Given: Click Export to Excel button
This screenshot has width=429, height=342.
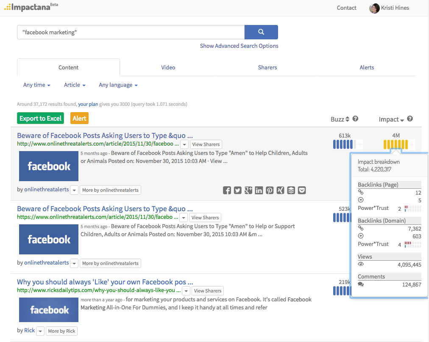Looking at the screenshot, I should tap(41, 118).
